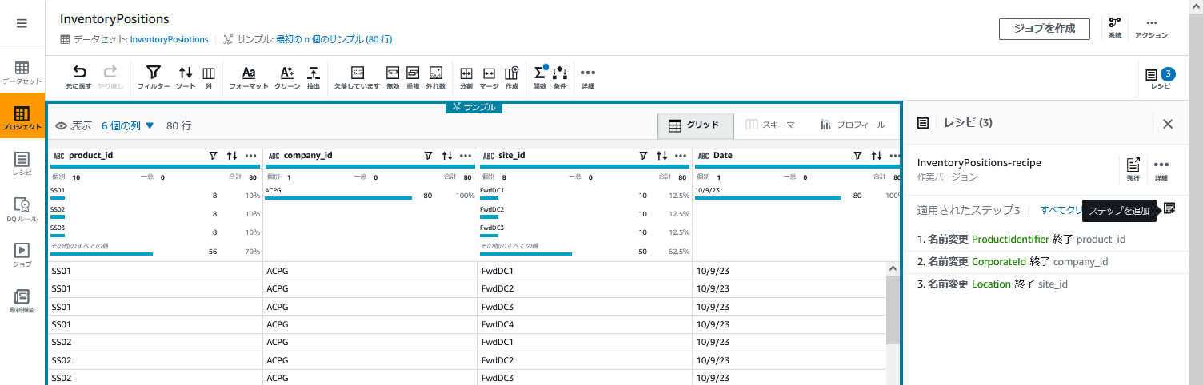The image size is (1203, 385).
Task: Open the 最初の n 個のサンプル link
Action: [x=334, y=39]
